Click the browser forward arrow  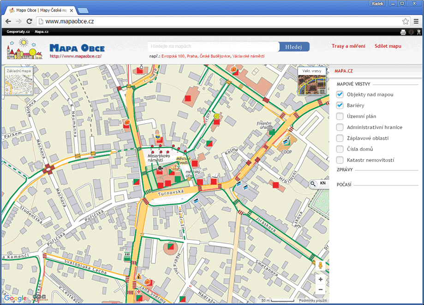pyautogui.click(x=18, y=21)
